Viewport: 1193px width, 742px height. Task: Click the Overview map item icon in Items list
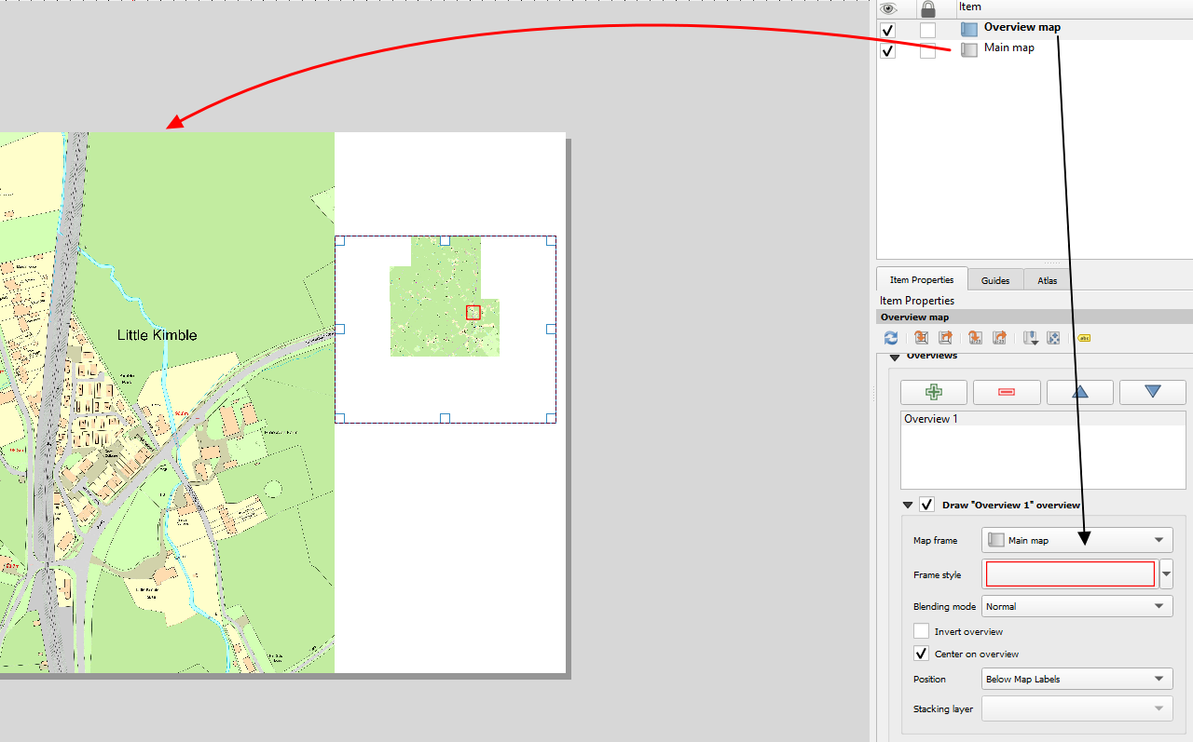(969, 29)
